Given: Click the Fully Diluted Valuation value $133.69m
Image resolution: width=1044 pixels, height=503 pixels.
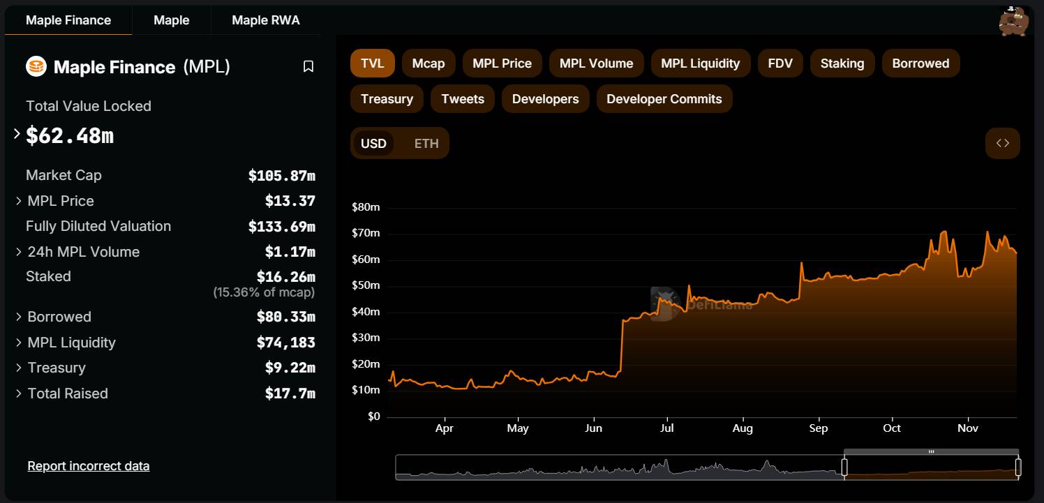Looking at the screenshot, I should (x=282, y=227).
